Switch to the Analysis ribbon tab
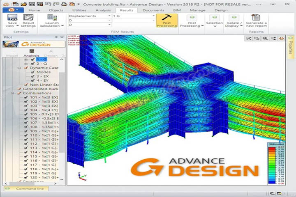Screen dimensions: 296x197 (x=103, y=10)
